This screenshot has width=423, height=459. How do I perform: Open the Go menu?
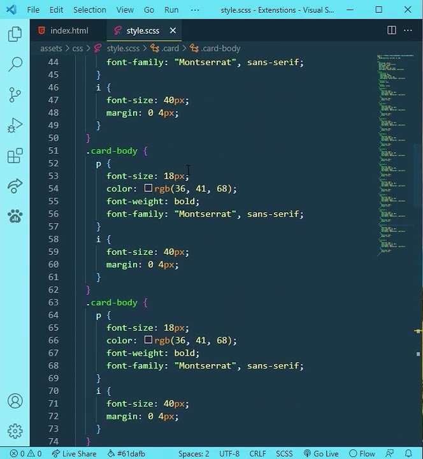pos(149,10)
